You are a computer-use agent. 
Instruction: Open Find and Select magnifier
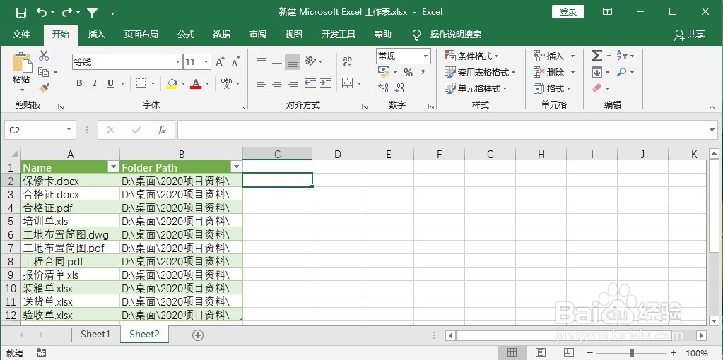coord(622,72)
